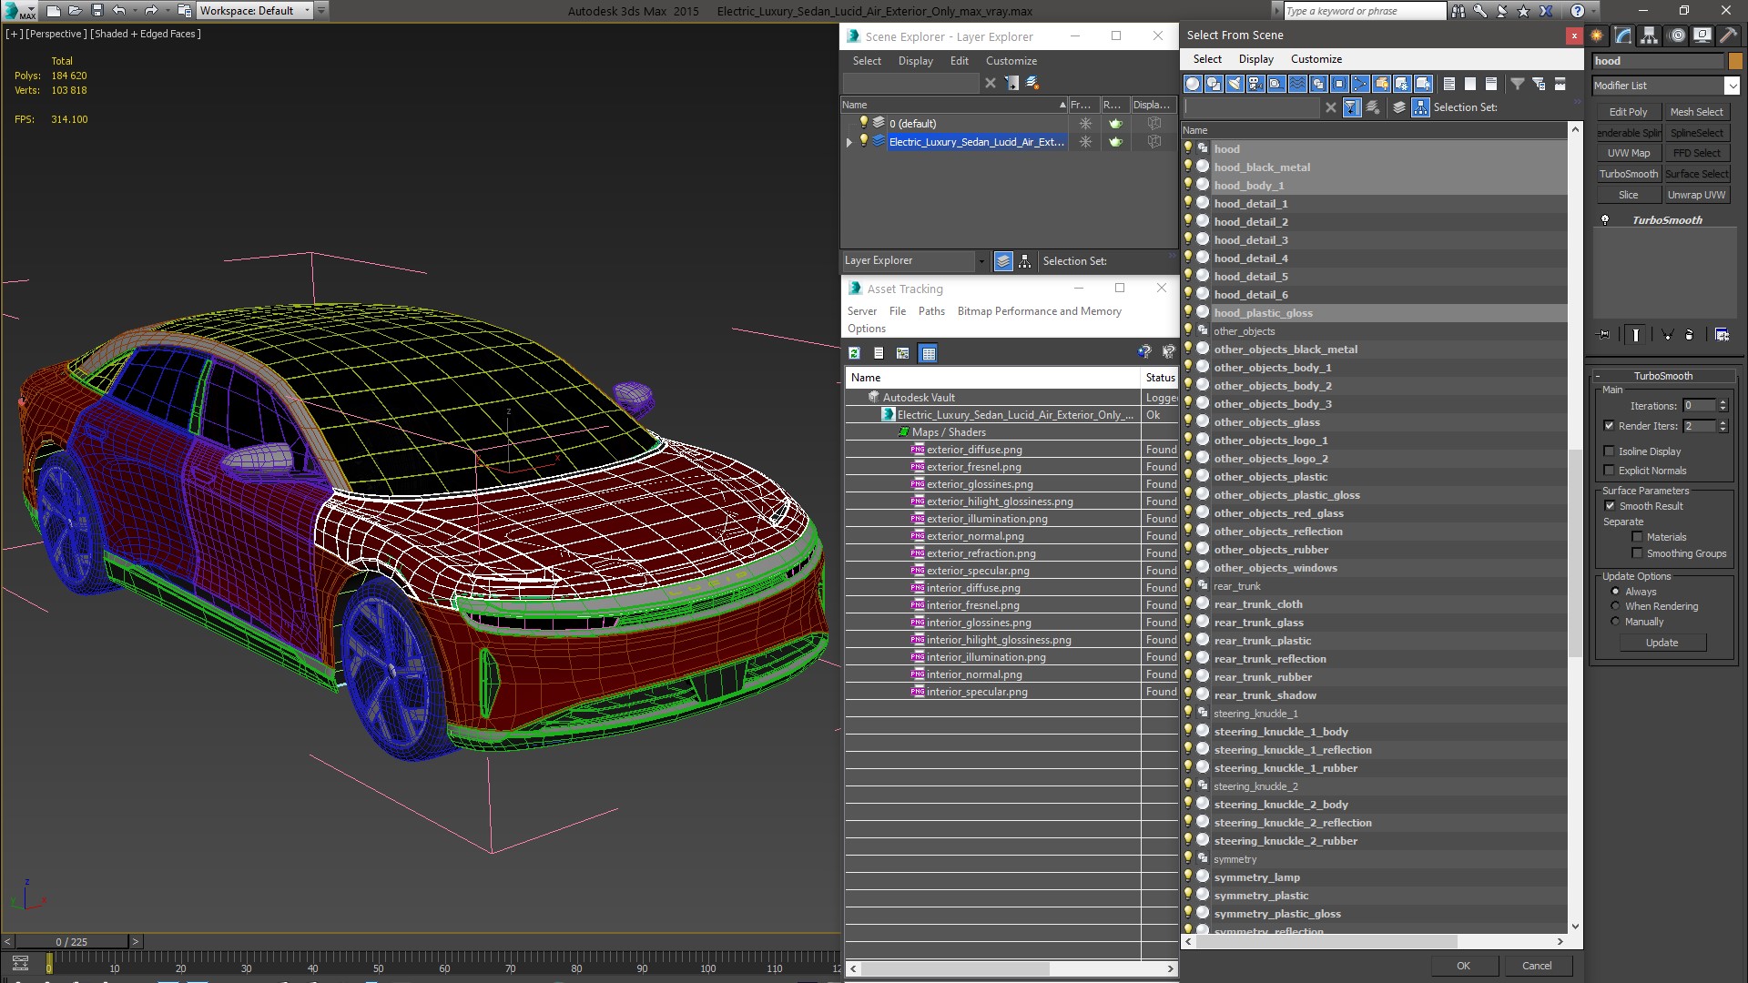This screenshot has height=983, width=1748.
Task: Toggle Display Geometry filter in Select From Scene
Action: pos(1193,84)
